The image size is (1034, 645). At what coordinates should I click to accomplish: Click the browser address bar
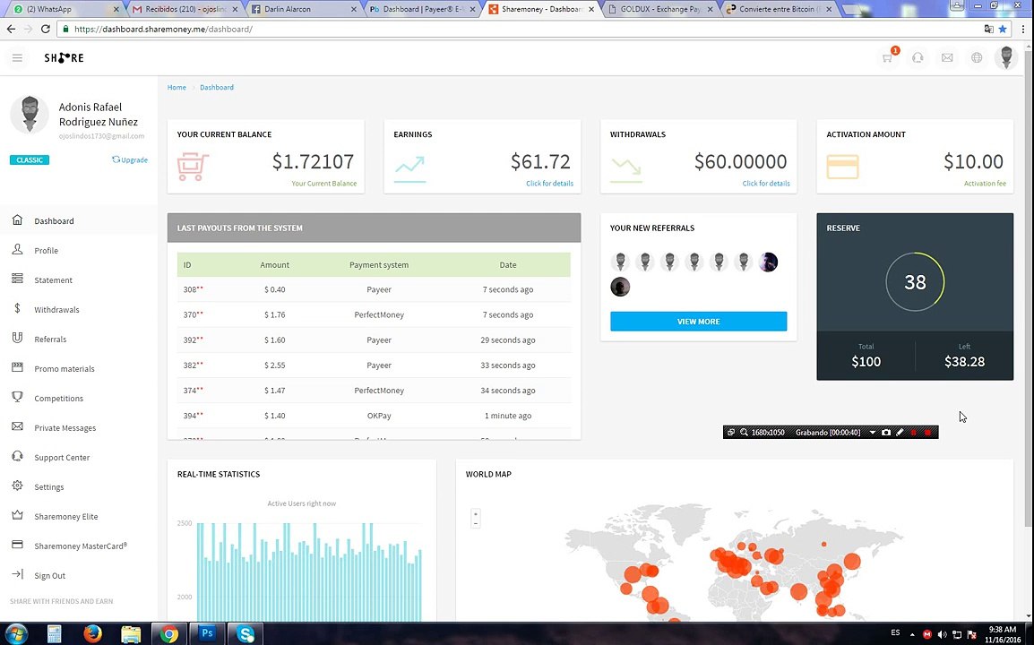pos(534,29)
